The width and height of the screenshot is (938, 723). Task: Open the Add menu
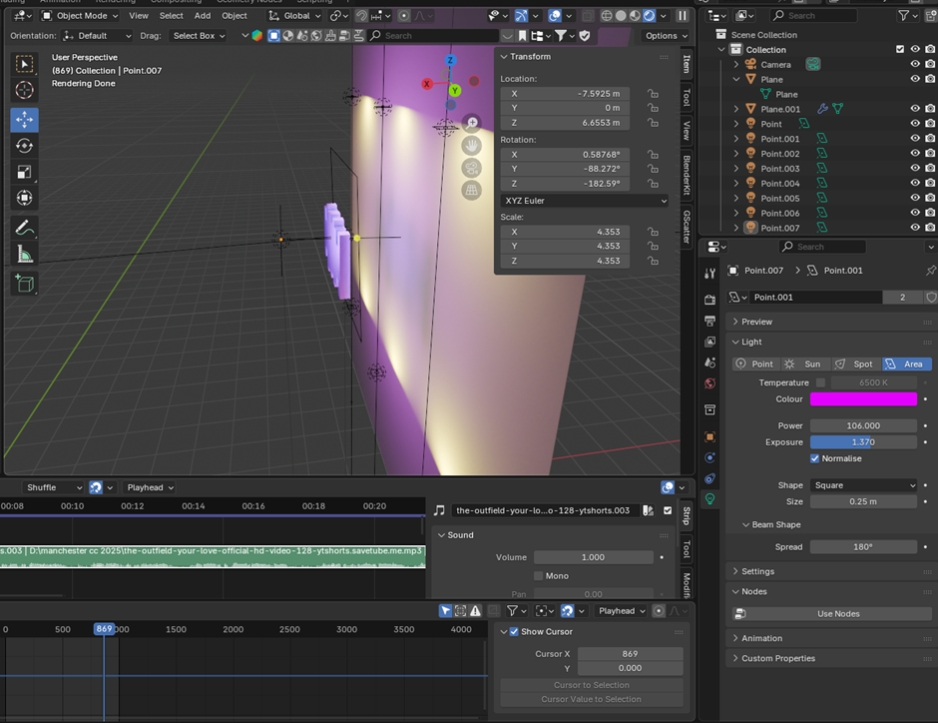coord(203,16)
